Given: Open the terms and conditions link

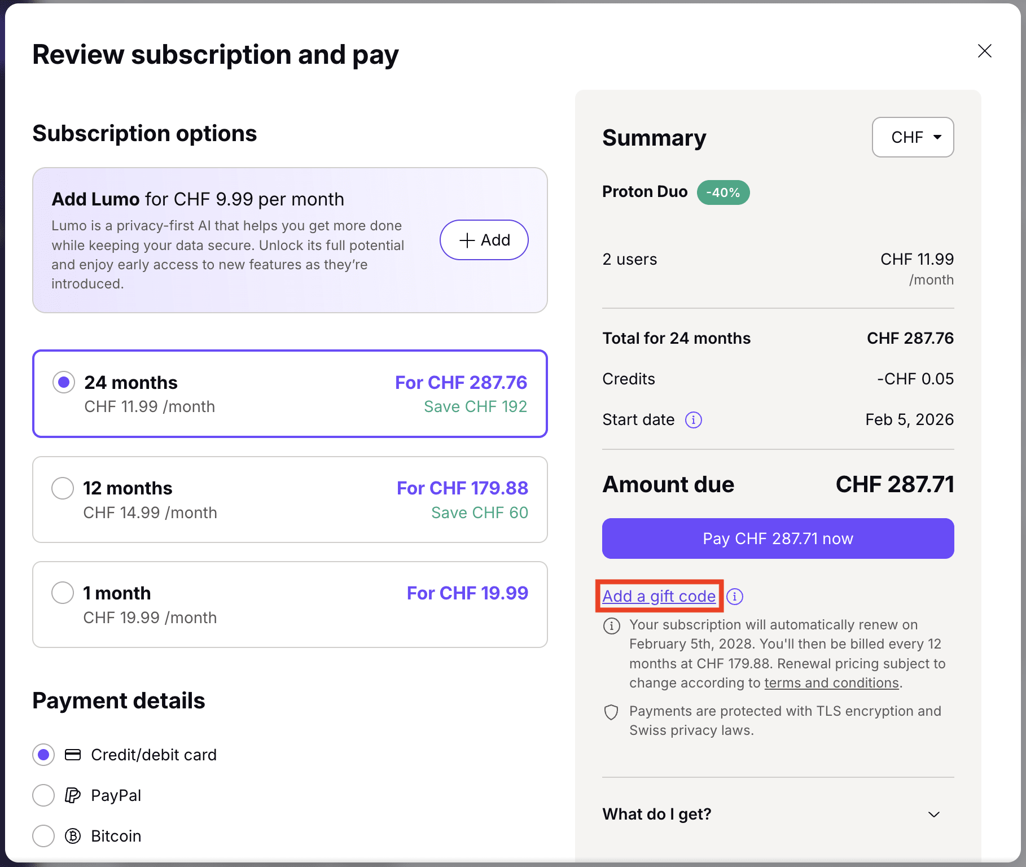Looking at the screenshot, I should point(831,682).
